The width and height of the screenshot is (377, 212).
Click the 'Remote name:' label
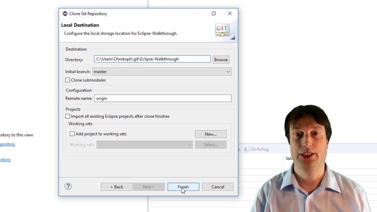pyautogui.click(x=79, y=98)
